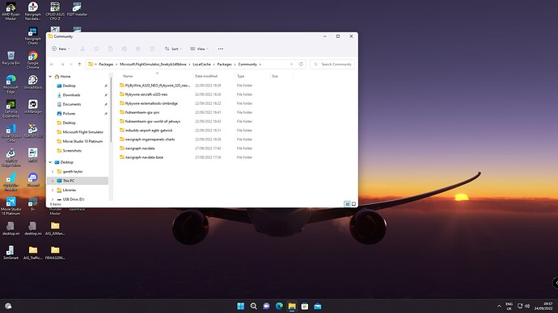Viewport: 558px width, 313px height.
Task: Select the flybywire-aircraft-a320-neo folder
Action: click(143, 94)
